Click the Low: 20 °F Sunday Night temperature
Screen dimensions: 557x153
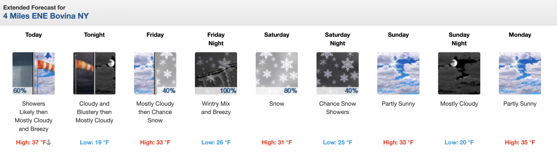(459, 142)
